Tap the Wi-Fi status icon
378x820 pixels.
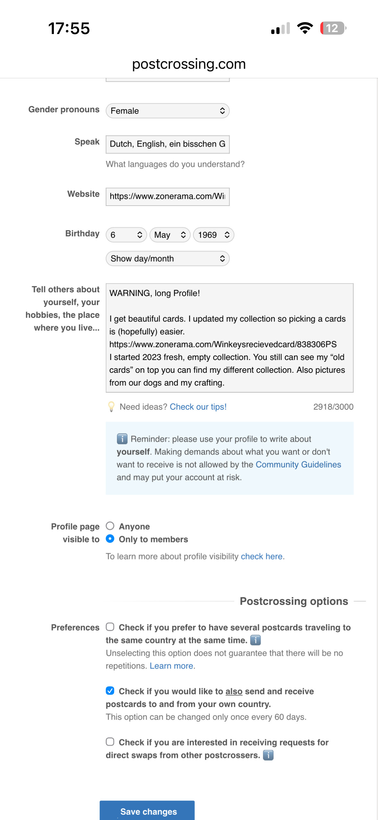click(305, 28)
